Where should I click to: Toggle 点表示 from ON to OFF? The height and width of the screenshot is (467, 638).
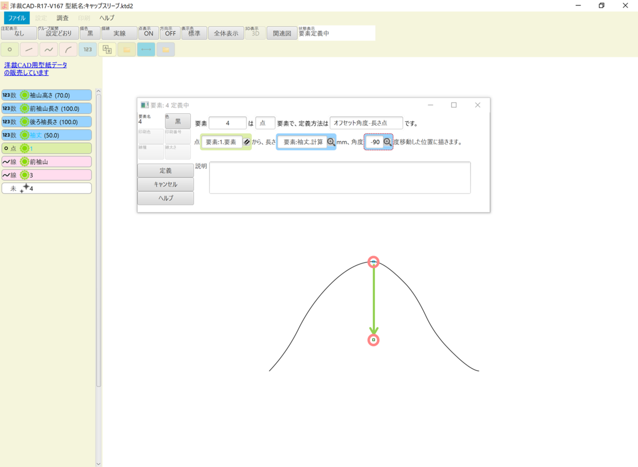click(148, 33)
